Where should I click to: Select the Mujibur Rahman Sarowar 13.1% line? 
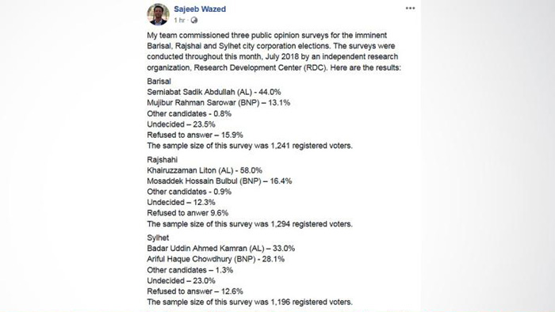218,103
